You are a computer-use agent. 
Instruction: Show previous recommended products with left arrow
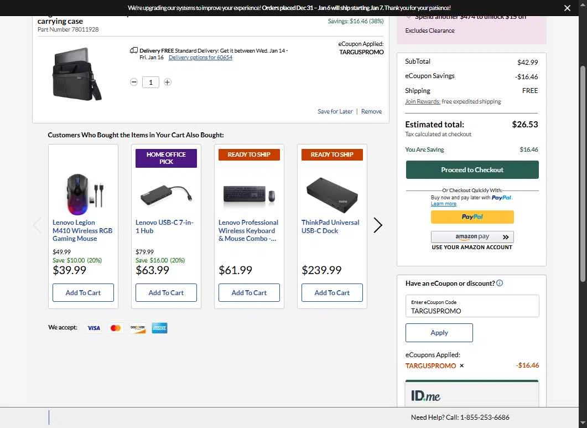37,225
